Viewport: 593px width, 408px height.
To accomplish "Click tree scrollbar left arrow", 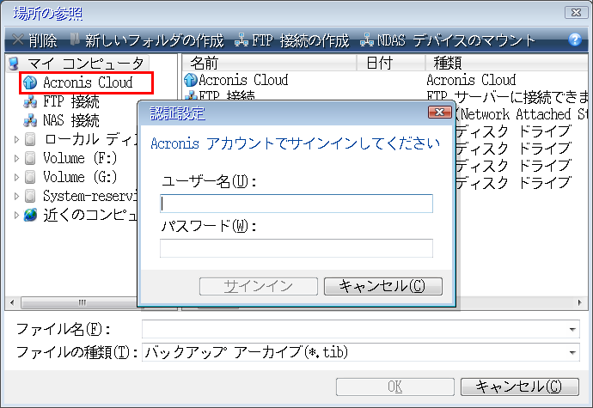I will pyautogui.click(x=12, y=302).
